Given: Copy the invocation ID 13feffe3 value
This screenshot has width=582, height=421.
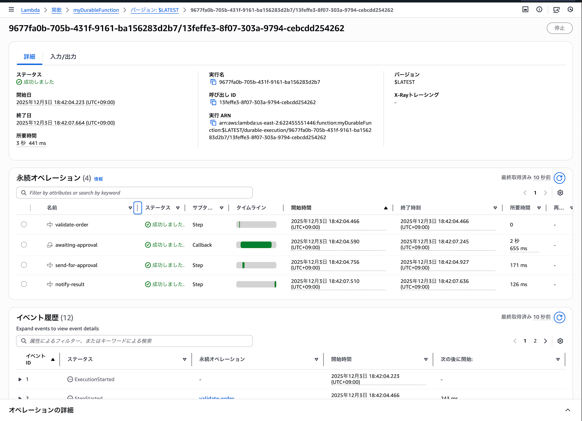Looking at the screenshot, I should (x=213, y=102).
